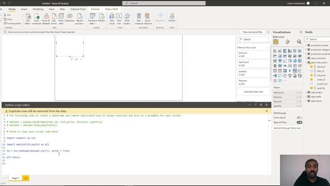The width and height of the screenshot is (330, 186).
Task: Open dropdown for ItemCount value field
Action: click(x=297, y=92)
